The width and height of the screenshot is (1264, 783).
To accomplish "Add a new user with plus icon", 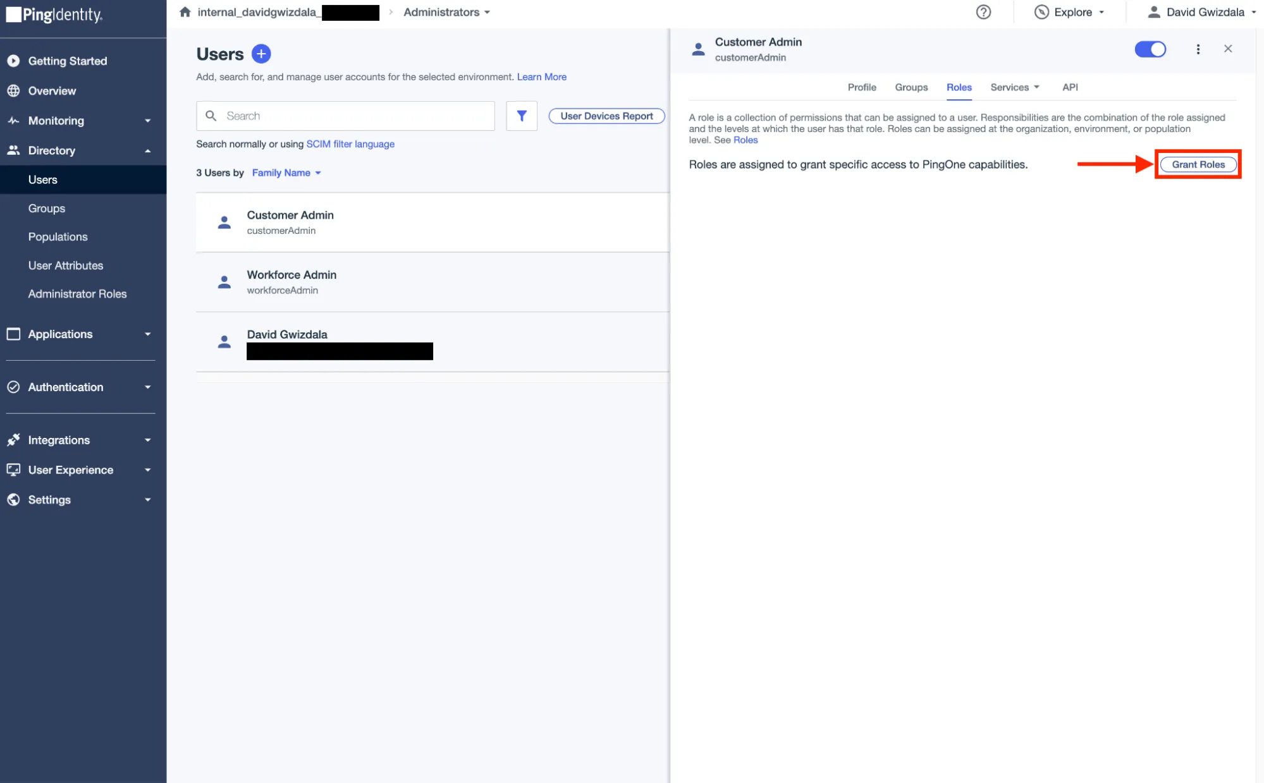I will pyautogui.click(x=261, y=54).
